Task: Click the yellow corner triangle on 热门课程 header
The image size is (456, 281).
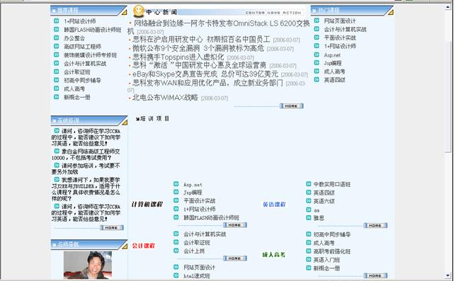Action: (x=391, y=12)
